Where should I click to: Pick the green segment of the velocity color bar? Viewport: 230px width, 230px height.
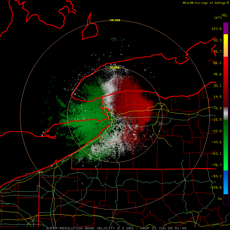[x=226, y=145]
